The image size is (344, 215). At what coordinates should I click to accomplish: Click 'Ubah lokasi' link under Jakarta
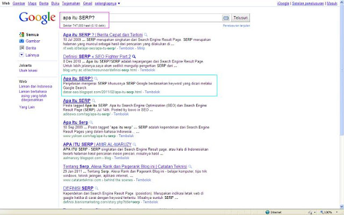[28, 70]
